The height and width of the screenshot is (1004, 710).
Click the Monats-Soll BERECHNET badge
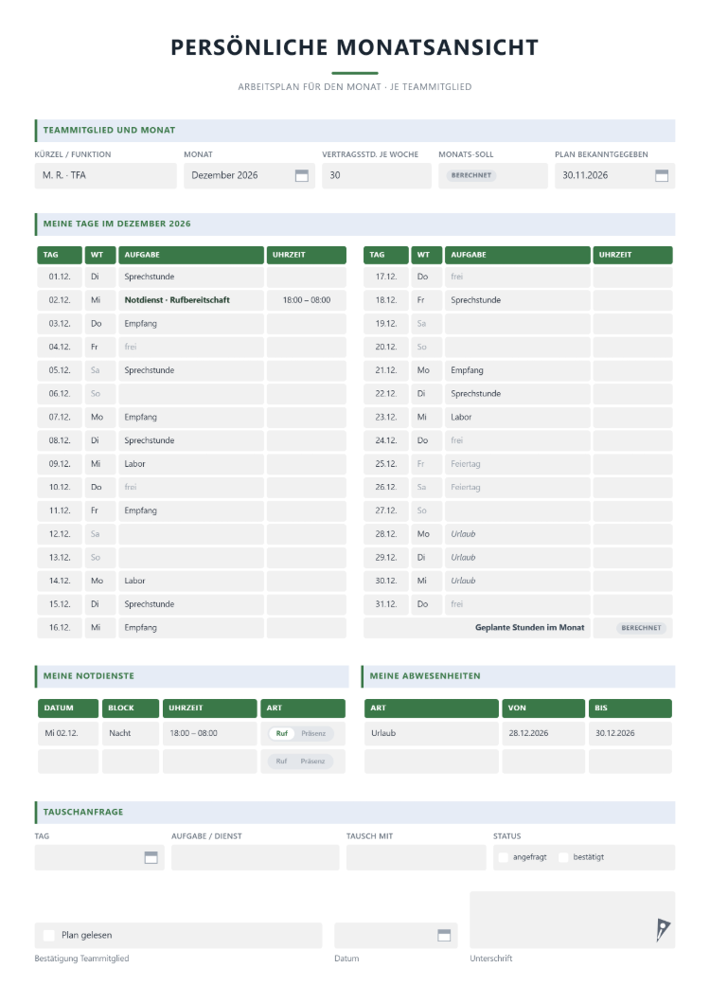[x=471, y=175]
